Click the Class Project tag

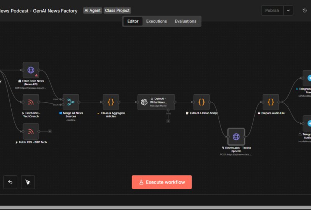click(x=117, y=10)
